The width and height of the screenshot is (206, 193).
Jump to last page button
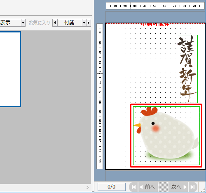pos(193,187)
